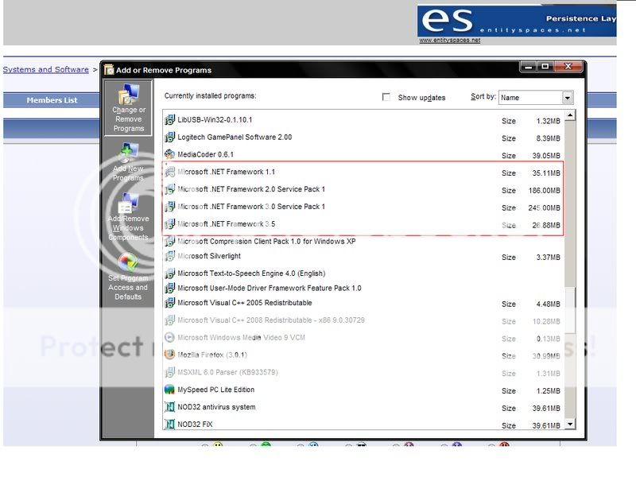
Task: Open Set Program Access and Defaults
Action: point(128,277)
